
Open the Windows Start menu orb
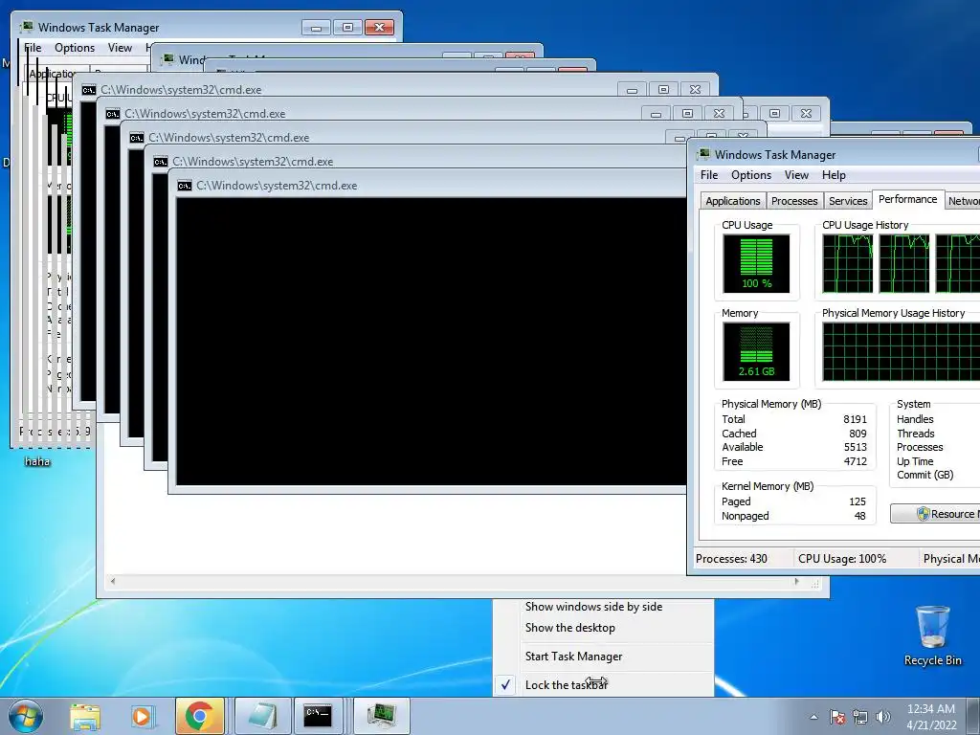25,716
